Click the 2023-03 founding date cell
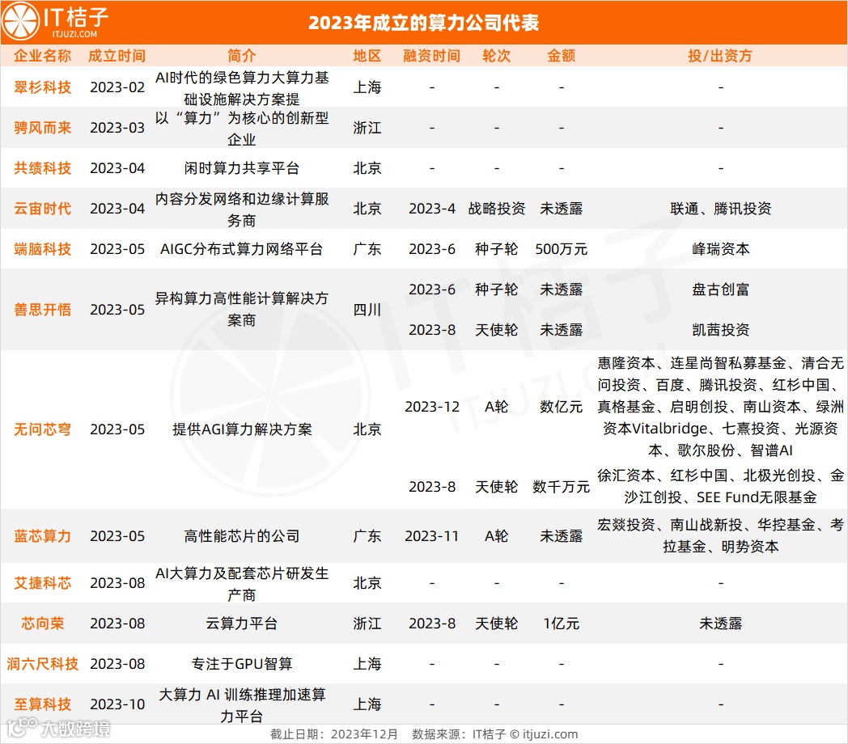The image size is (848, 744). coord(117,128)
